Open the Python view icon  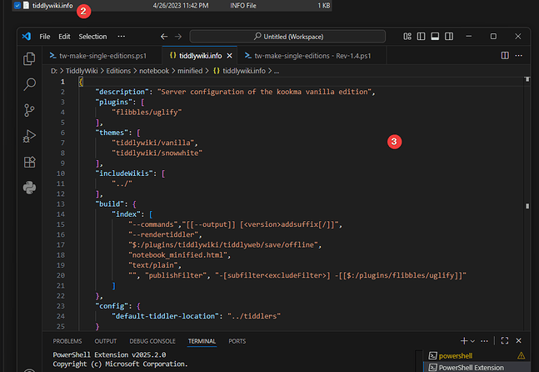[x=29, y=188]
